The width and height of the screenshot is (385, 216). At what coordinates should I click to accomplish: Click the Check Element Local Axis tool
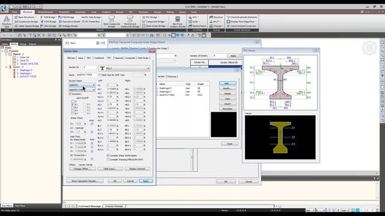[241, 26]
